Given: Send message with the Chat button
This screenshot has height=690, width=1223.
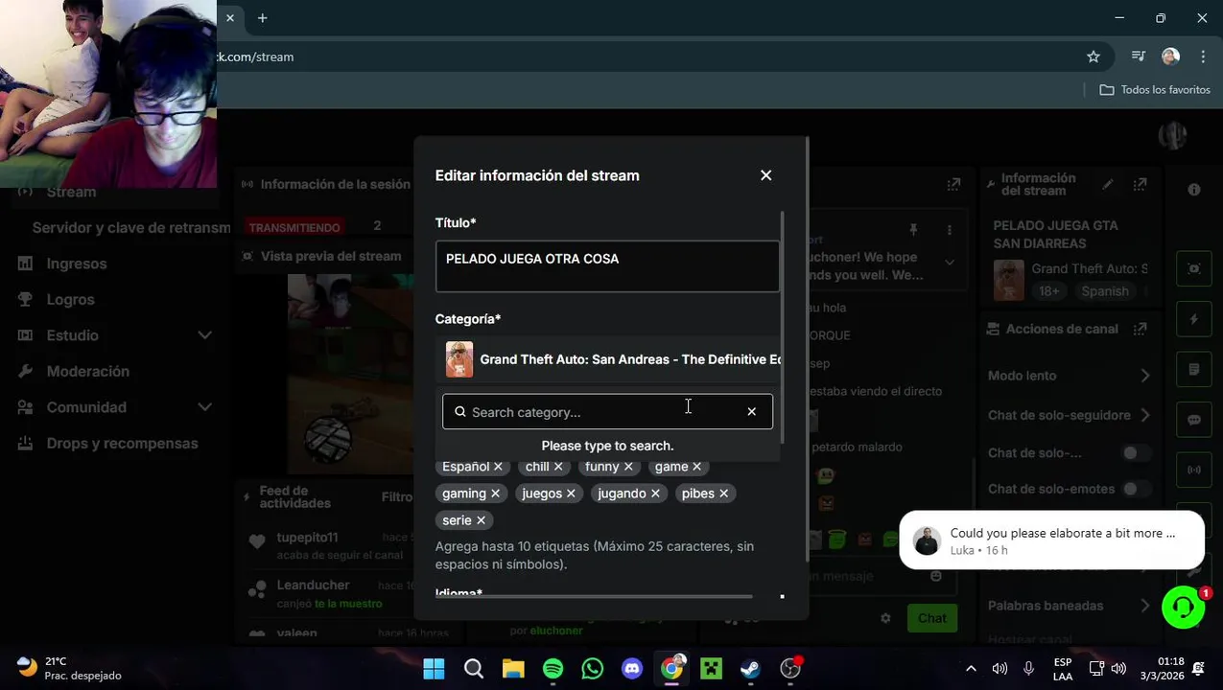Looking at the screenshot, I should click(931, 618).
